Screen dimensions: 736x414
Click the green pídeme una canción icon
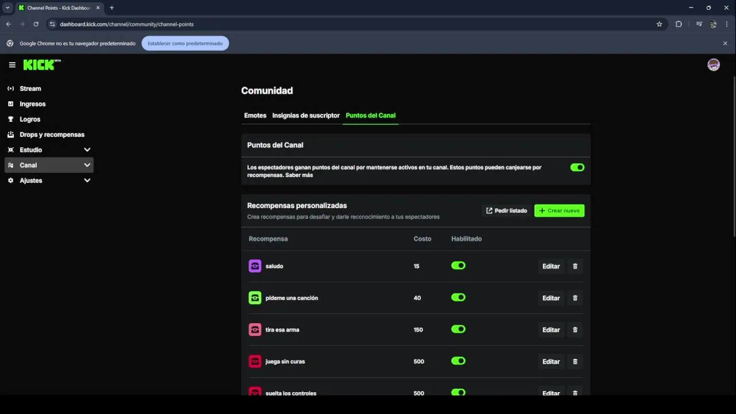point(255,298)
